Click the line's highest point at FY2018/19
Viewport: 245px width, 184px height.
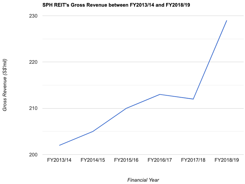pos(227,20)
